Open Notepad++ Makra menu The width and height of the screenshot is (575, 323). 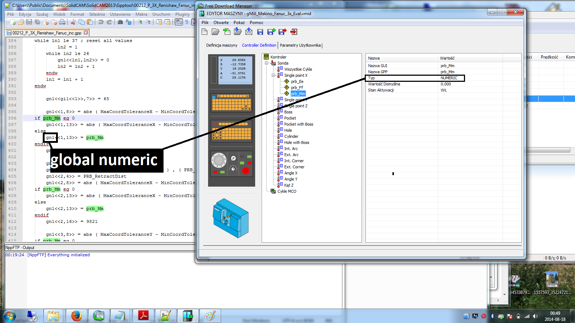(x=141, y=14)
